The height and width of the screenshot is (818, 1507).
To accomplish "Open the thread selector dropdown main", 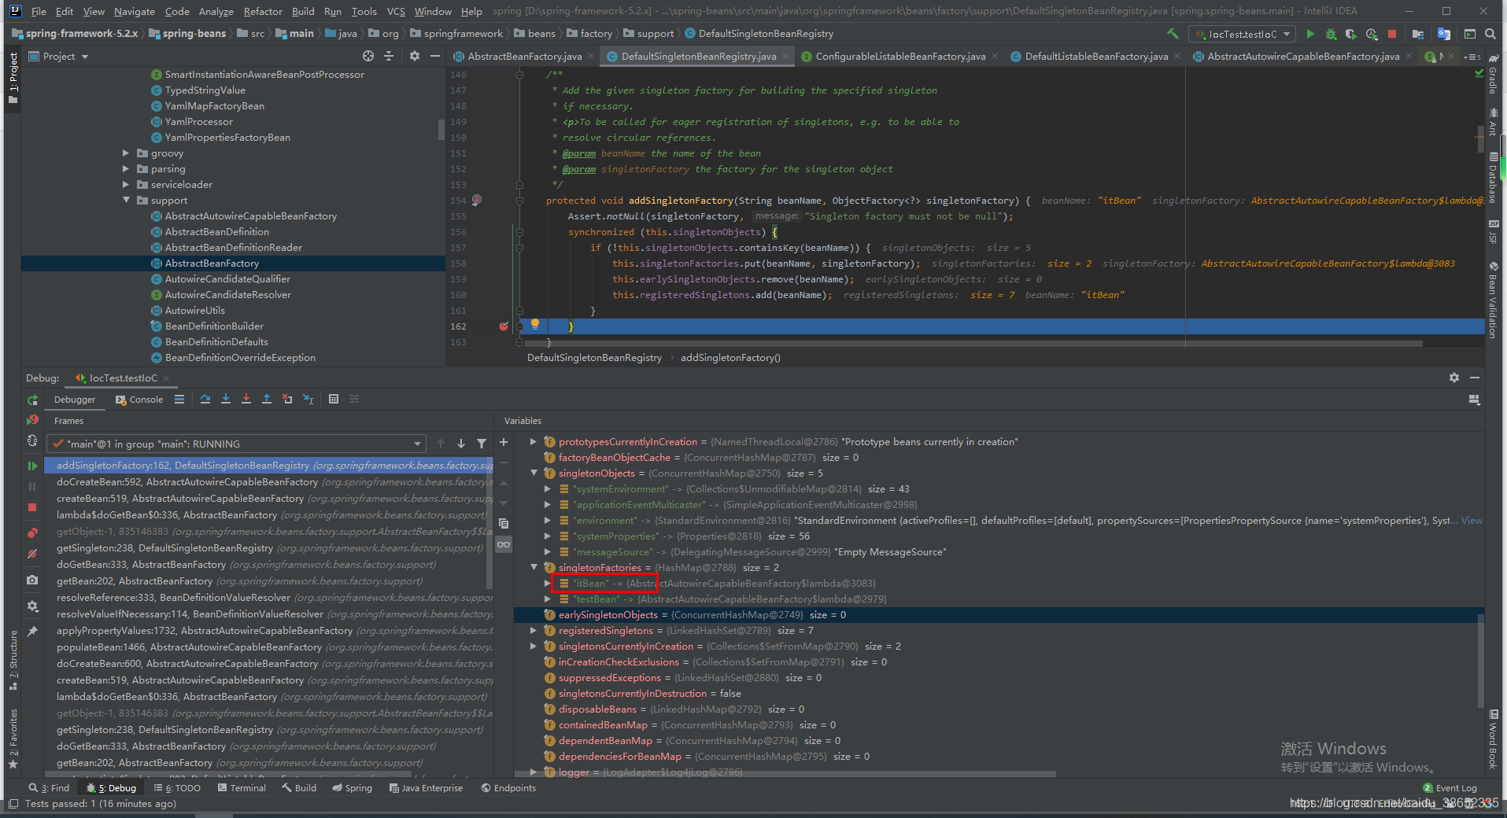I will pos(236,444).
